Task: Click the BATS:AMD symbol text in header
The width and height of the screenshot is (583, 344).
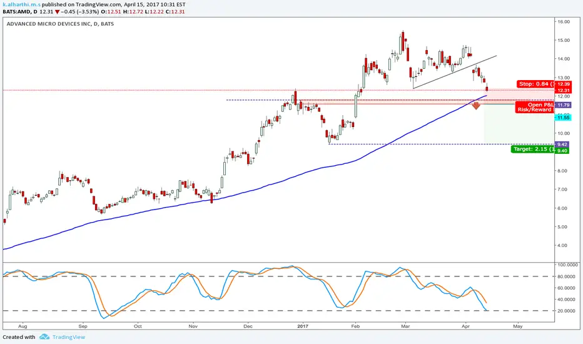Action: coord(16,12)
